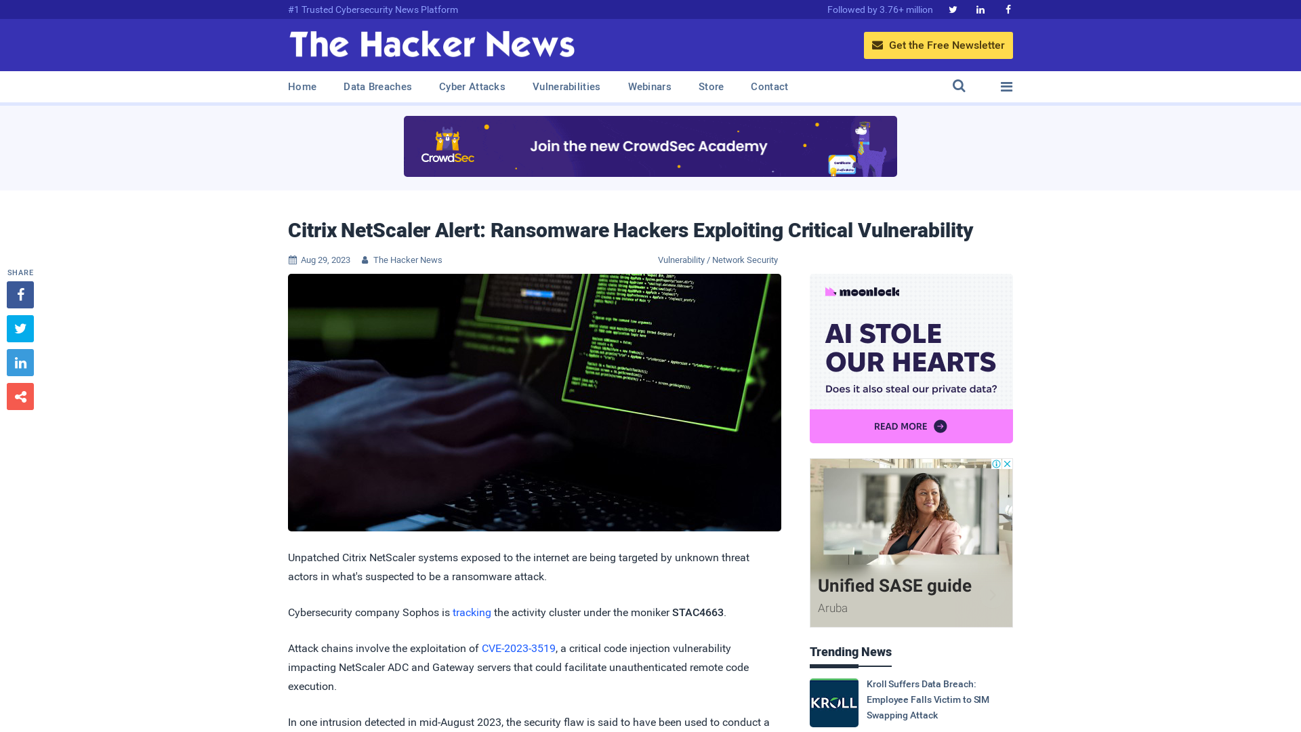Click the LinkedIn share icon
The width and height of the screenshot is (1301, 732).
20,362
